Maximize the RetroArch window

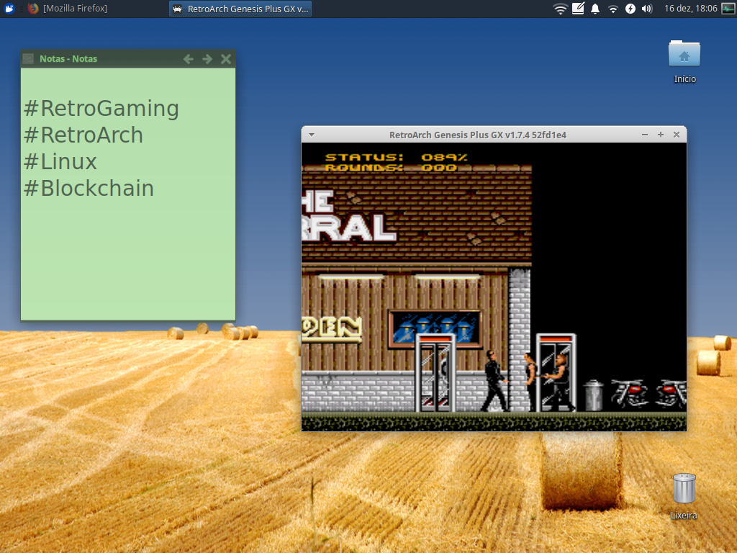pos(661,135)
